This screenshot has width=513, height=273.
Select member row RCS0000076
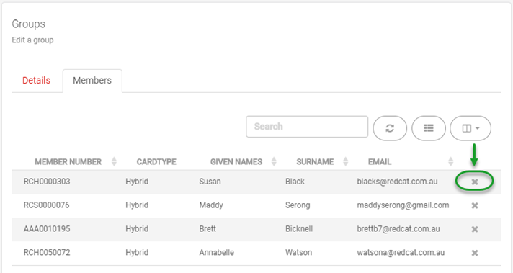(256, 205)
